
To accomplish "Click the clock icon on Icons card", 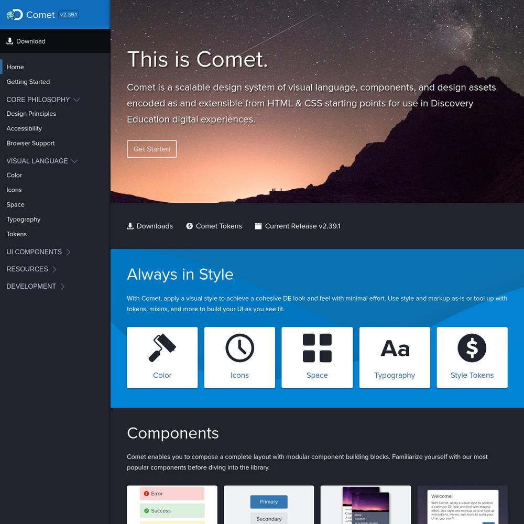I will pos(239,348).
